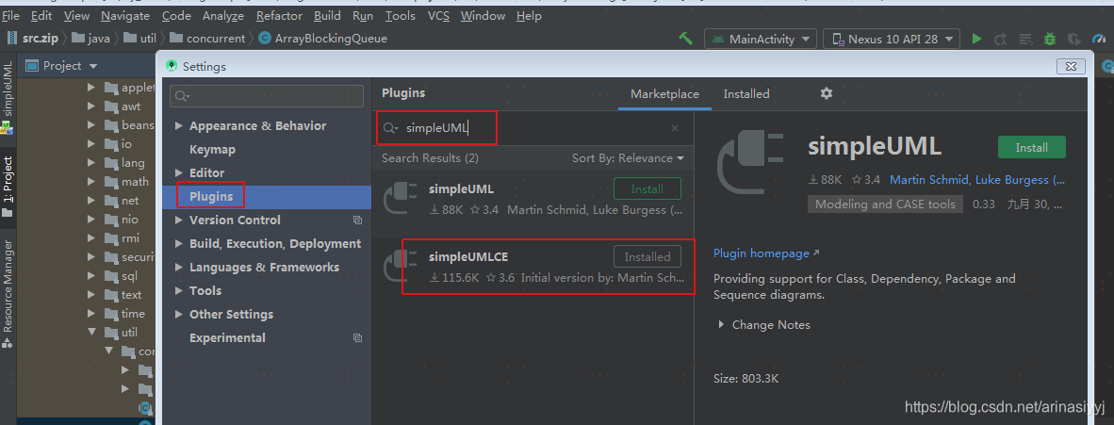The width and height of the screenshot is (1114, 425).
Task: Expand the Other Settings section
Action: (x=178, y=314)
